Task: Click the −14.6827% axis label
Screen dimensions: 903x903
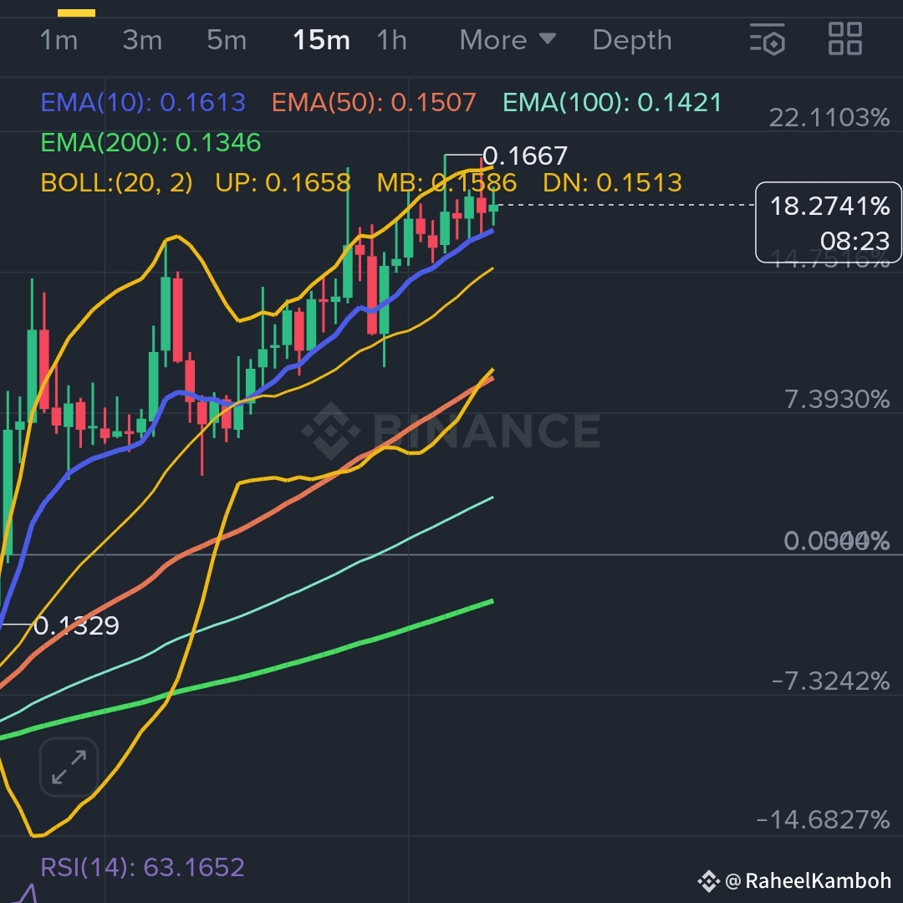Action: click(x=823, y=819)
